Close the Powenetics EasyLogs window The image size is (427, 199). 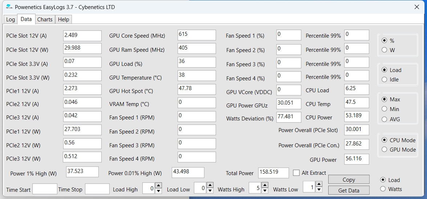tap(417, 7)
